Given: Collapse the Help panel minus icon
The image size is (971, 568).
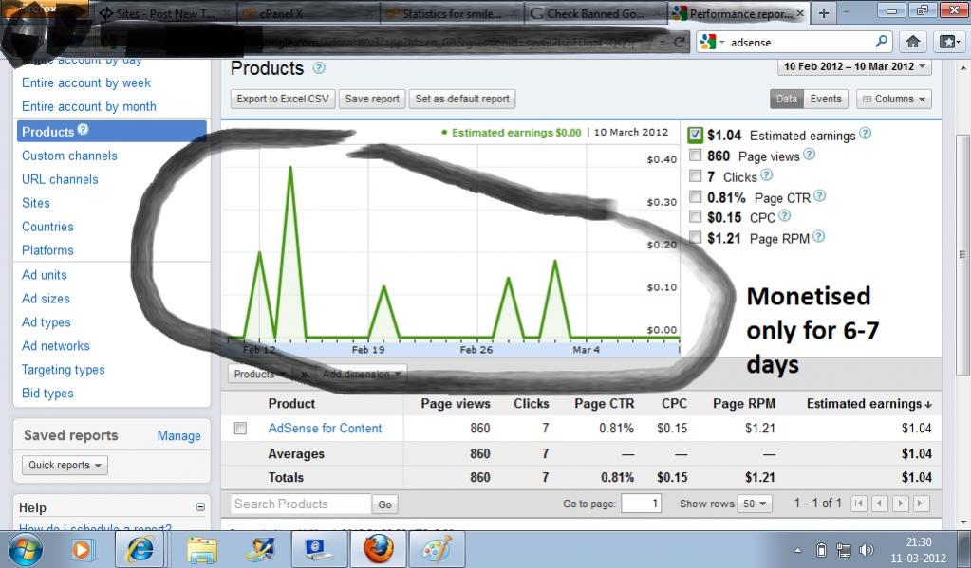Looking at the screenshot, I should tap(200, 506).
